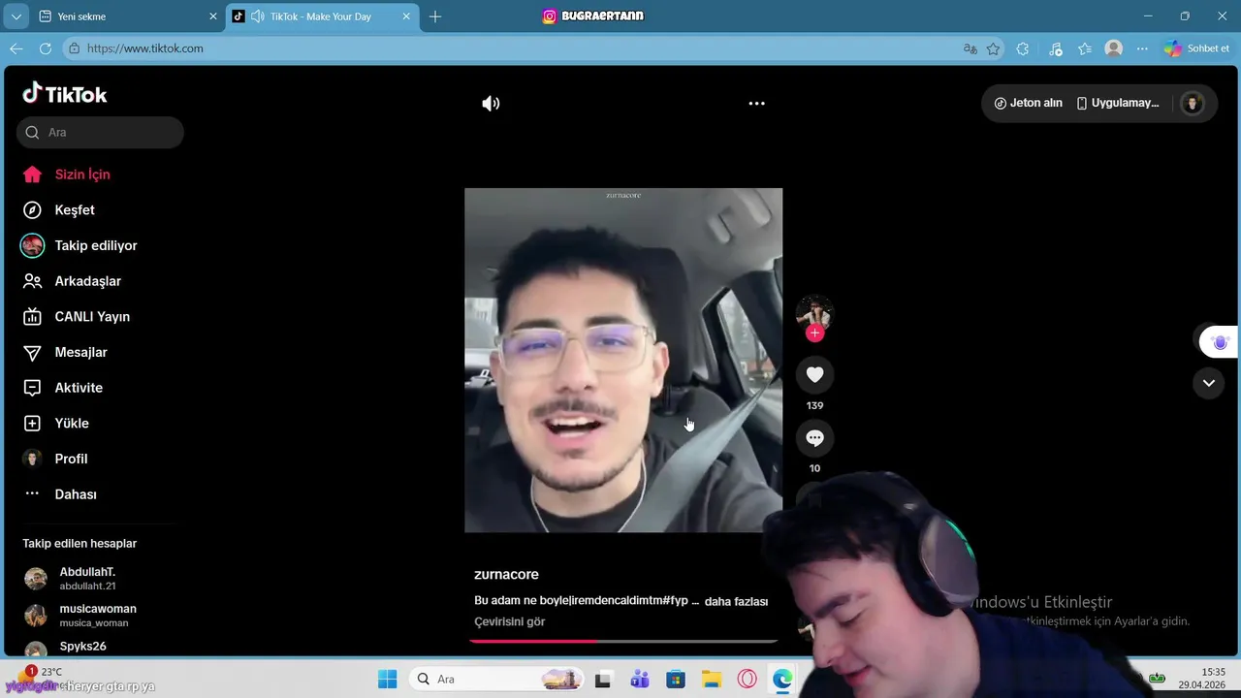This screenshot has width=1241, height=698.
Task: Close the 'Yeni sekme' tab
Action: point(212,16)
